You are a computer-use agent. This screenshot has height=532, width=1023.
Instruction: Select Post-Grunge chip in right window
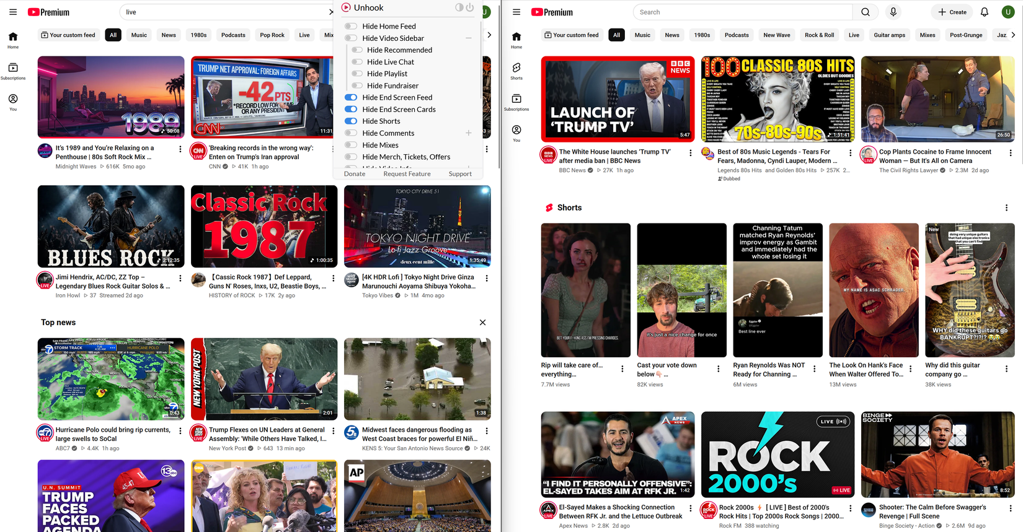coord(966,35)
